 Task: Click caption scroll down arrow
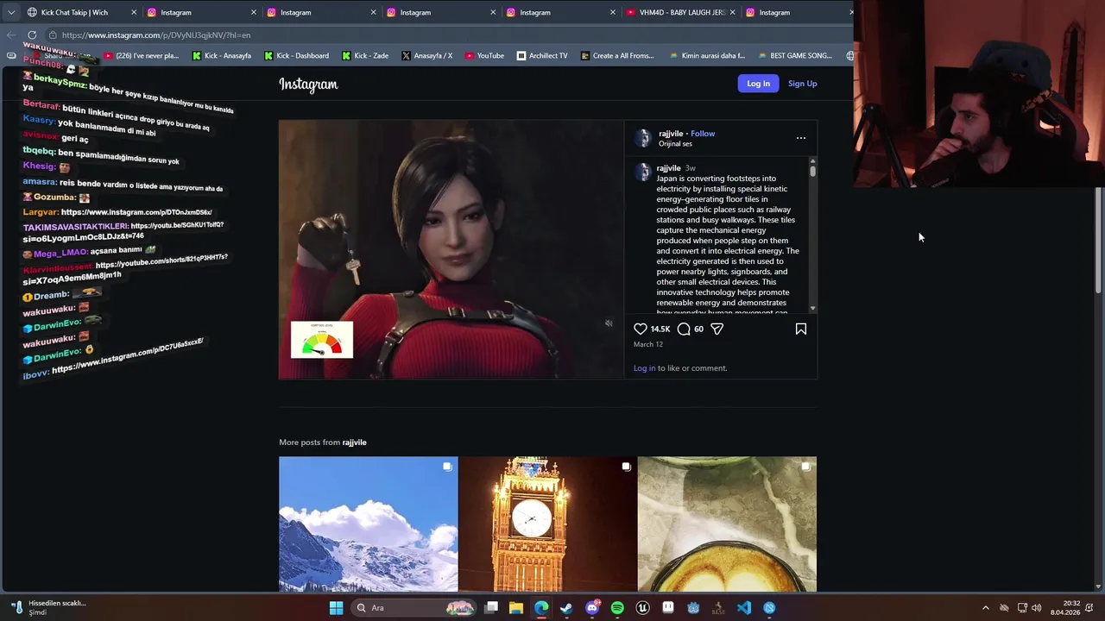[812, 308]
